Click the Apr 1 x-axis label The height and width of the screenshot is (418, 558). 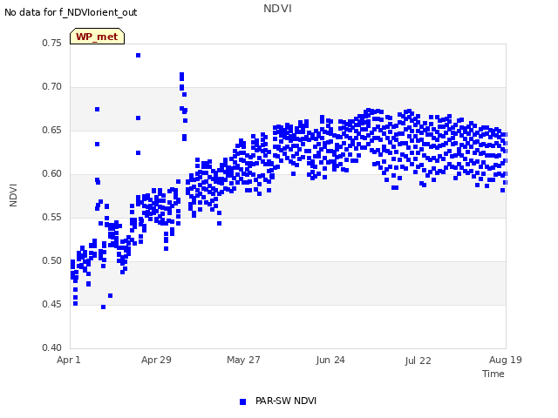point(69,360)
